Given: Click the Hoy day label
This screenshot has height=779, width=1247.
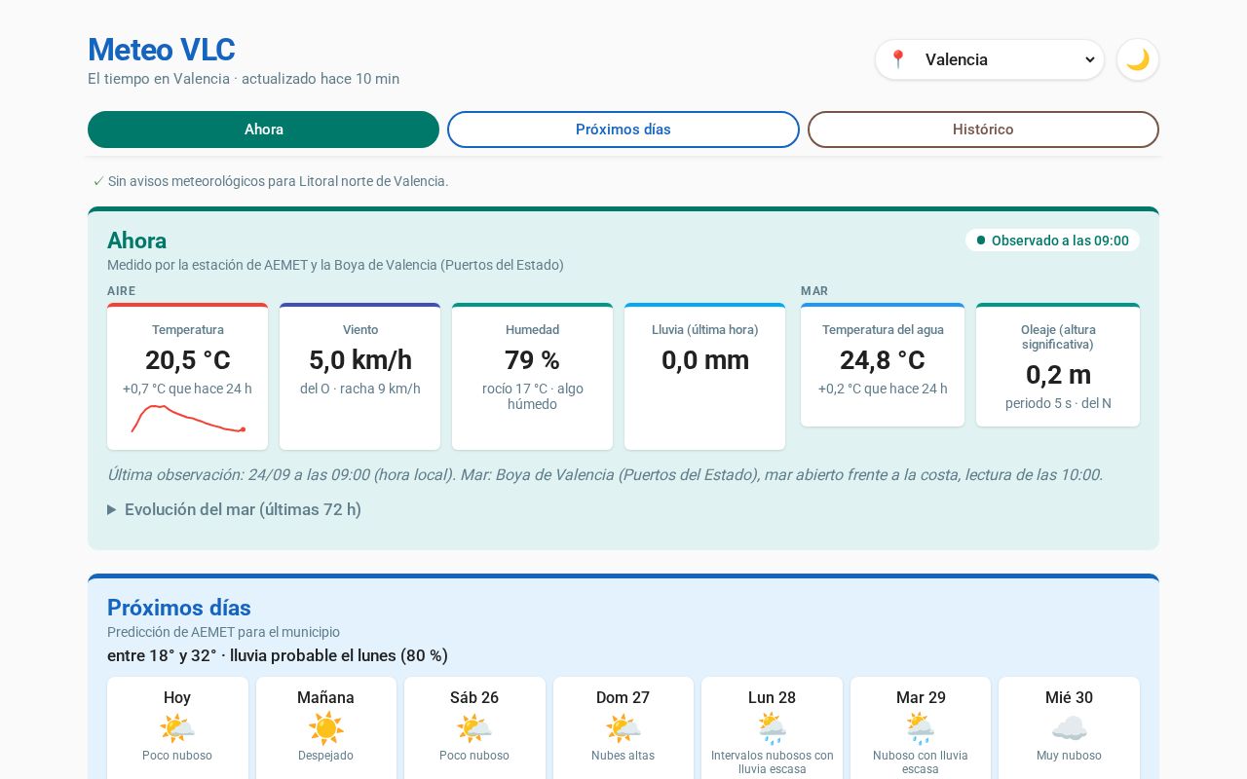Looking at the screenshot, I should 177,698.
